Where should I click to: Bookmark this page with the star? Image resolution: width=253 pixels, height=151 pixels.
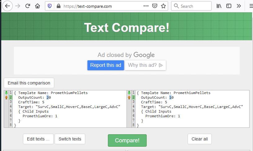(163, 6)
